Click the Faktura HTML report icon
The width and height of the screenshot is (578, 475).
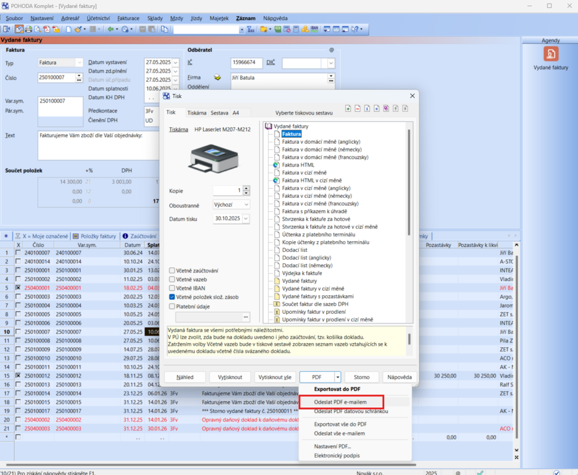(x=277, y=165)
